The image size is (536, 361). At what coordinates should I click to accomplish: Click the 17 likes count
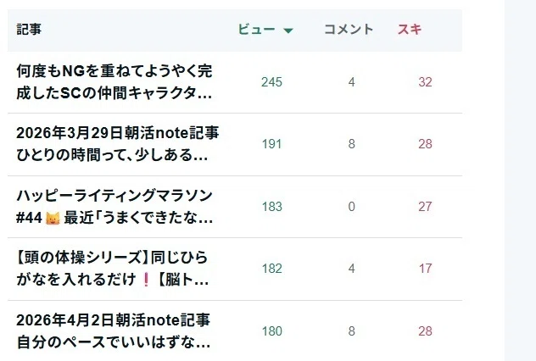click(x=425, y=269)
